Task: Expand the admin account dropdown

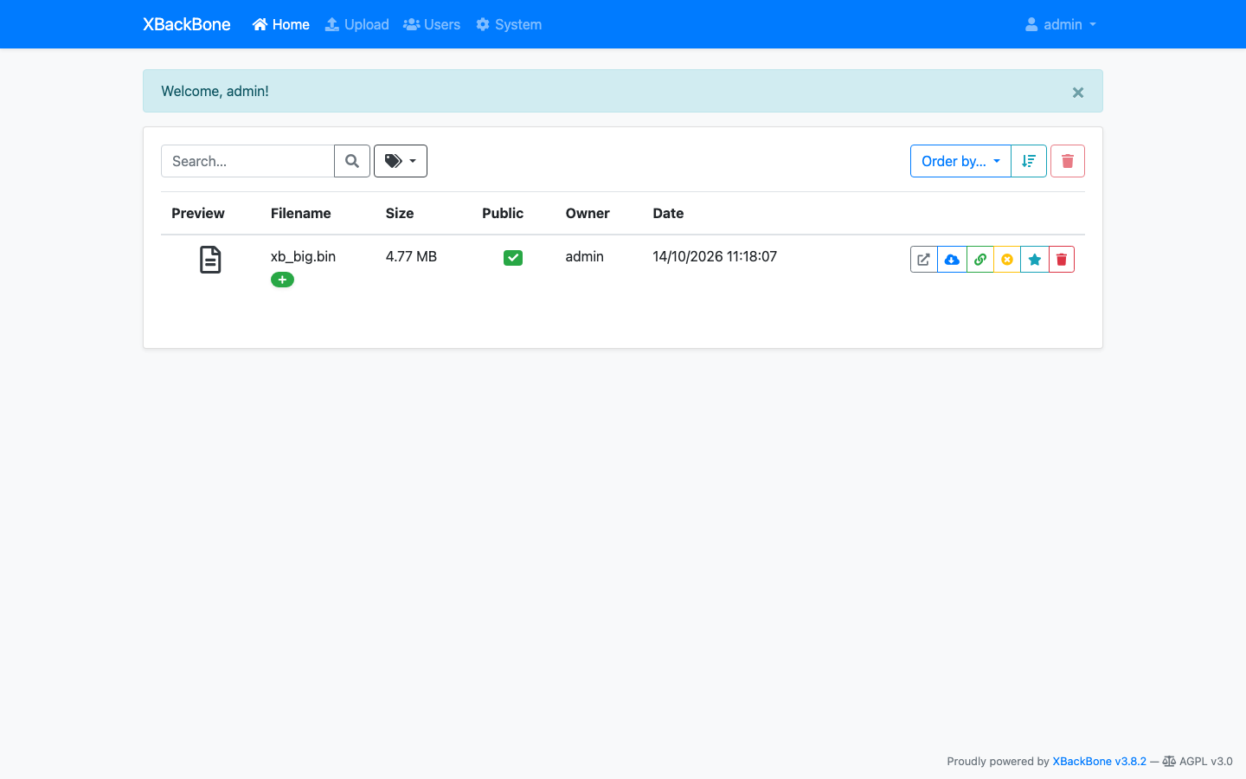Action: click(1061, 24)
